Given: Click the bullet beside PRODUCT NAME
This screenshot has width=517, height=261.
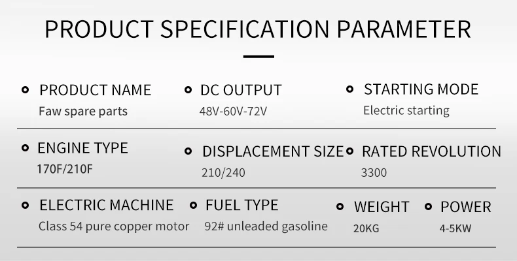Looking at the screenshot, I should pyautogui.click(x=26, y=90).
